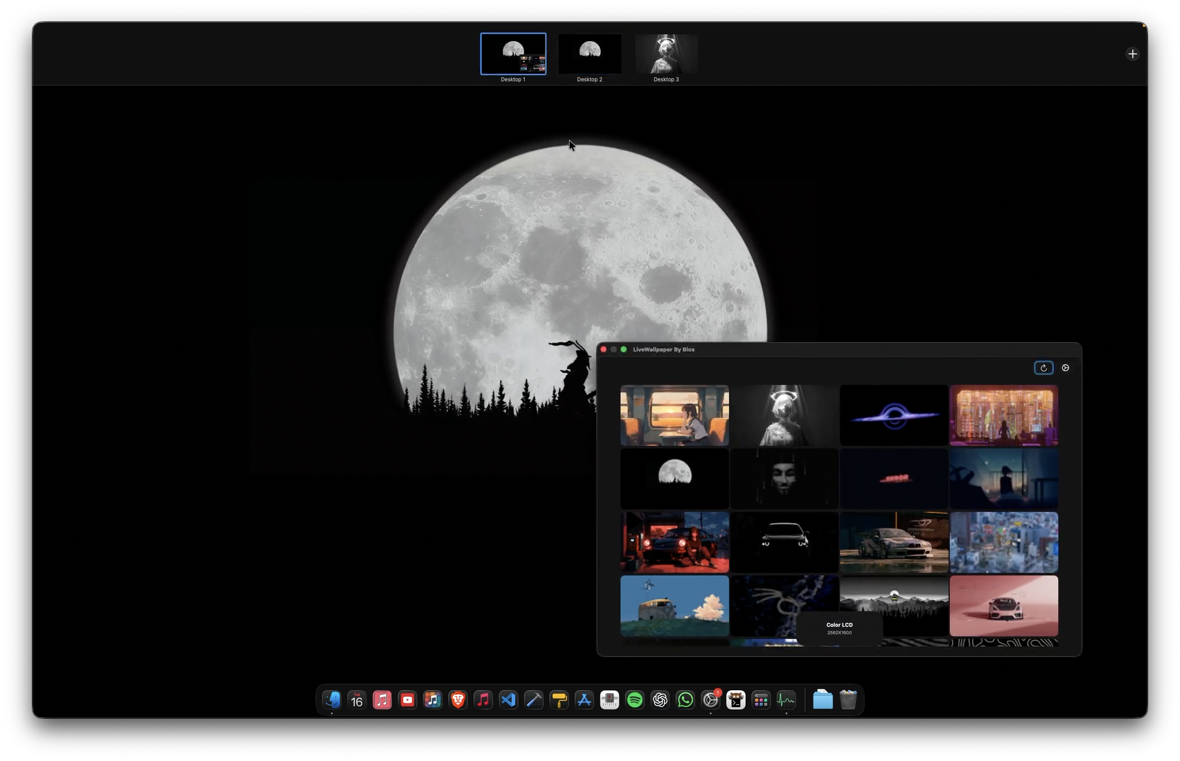
Task: Open the playback settings icon beside refresh
Action: 1066,367
